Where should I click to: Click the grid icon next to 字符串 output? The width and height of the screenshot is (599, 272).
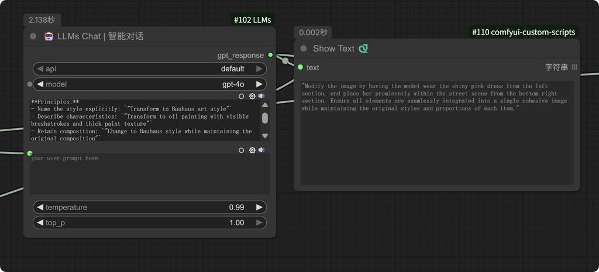pos(574,67)
